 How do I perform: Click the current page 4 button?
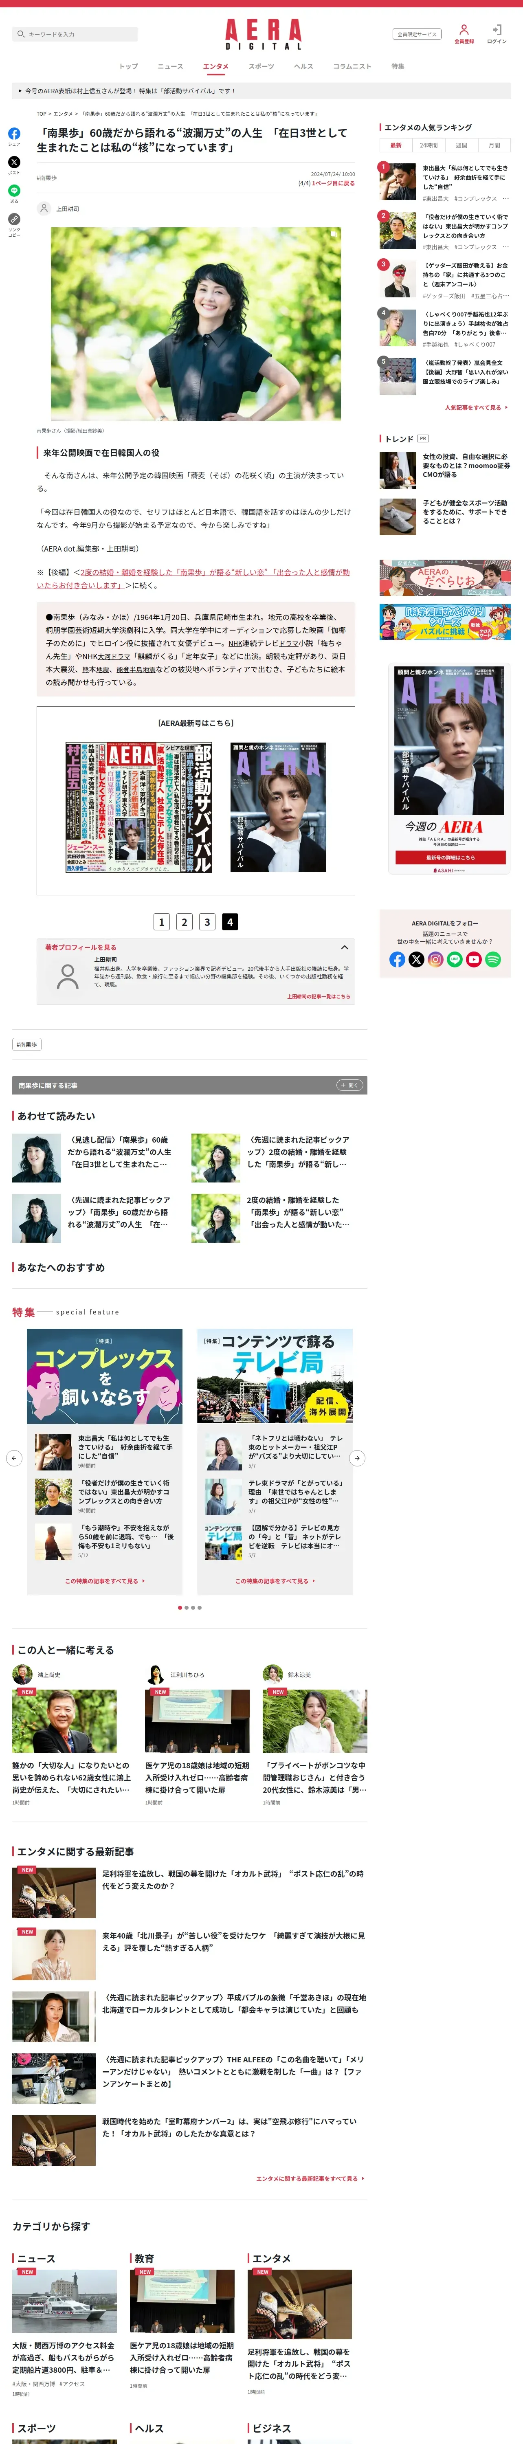click(230, 921)
